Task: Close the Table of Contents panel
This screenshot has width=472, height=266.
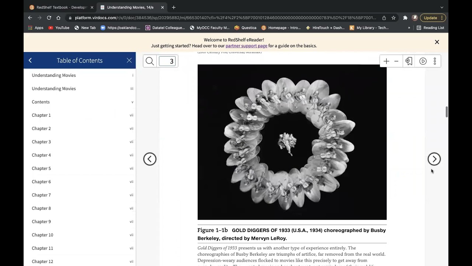Action: click(x=129, y=60)
